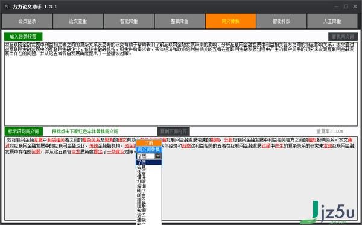
Task: Click red word 分析 in result text
Action: [x=228, y=140]
